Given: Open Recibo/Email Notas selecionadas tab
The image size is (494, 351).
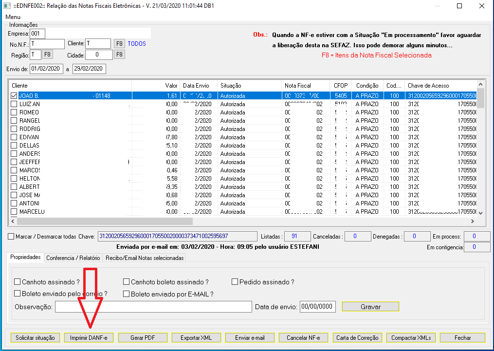Looking at the screenshot, I should 145,258.
